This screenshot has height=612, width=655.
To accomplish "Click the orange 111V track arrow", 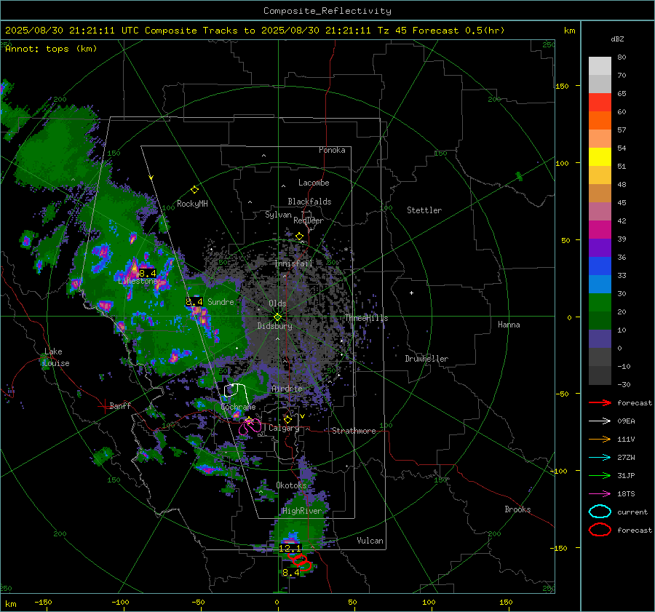I will point(600,439).
